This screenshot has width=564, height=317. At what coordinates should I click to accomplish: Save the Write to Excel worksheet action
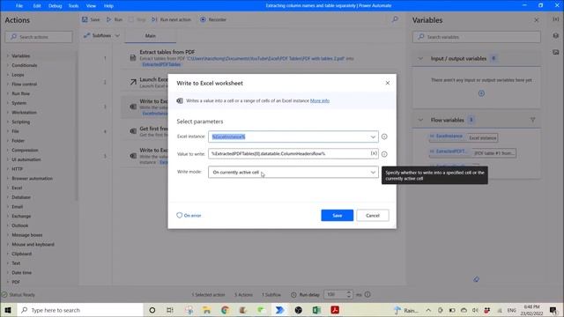coord(337,215)
